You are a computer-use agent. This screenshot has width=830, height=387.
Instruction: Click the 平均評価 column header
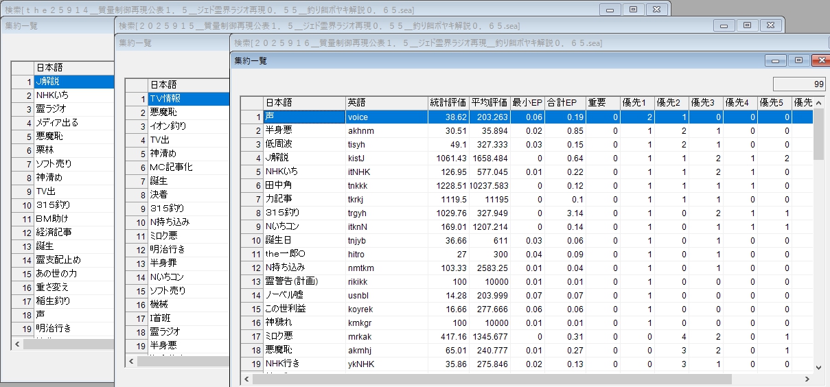click(x=489, y=103)
